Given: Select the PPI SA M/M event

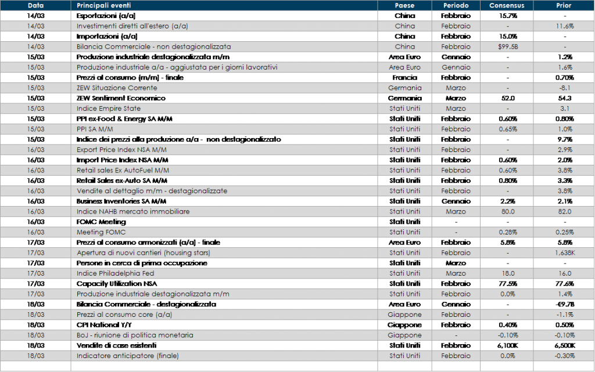Looking at the screenshot, I should 95,129.
